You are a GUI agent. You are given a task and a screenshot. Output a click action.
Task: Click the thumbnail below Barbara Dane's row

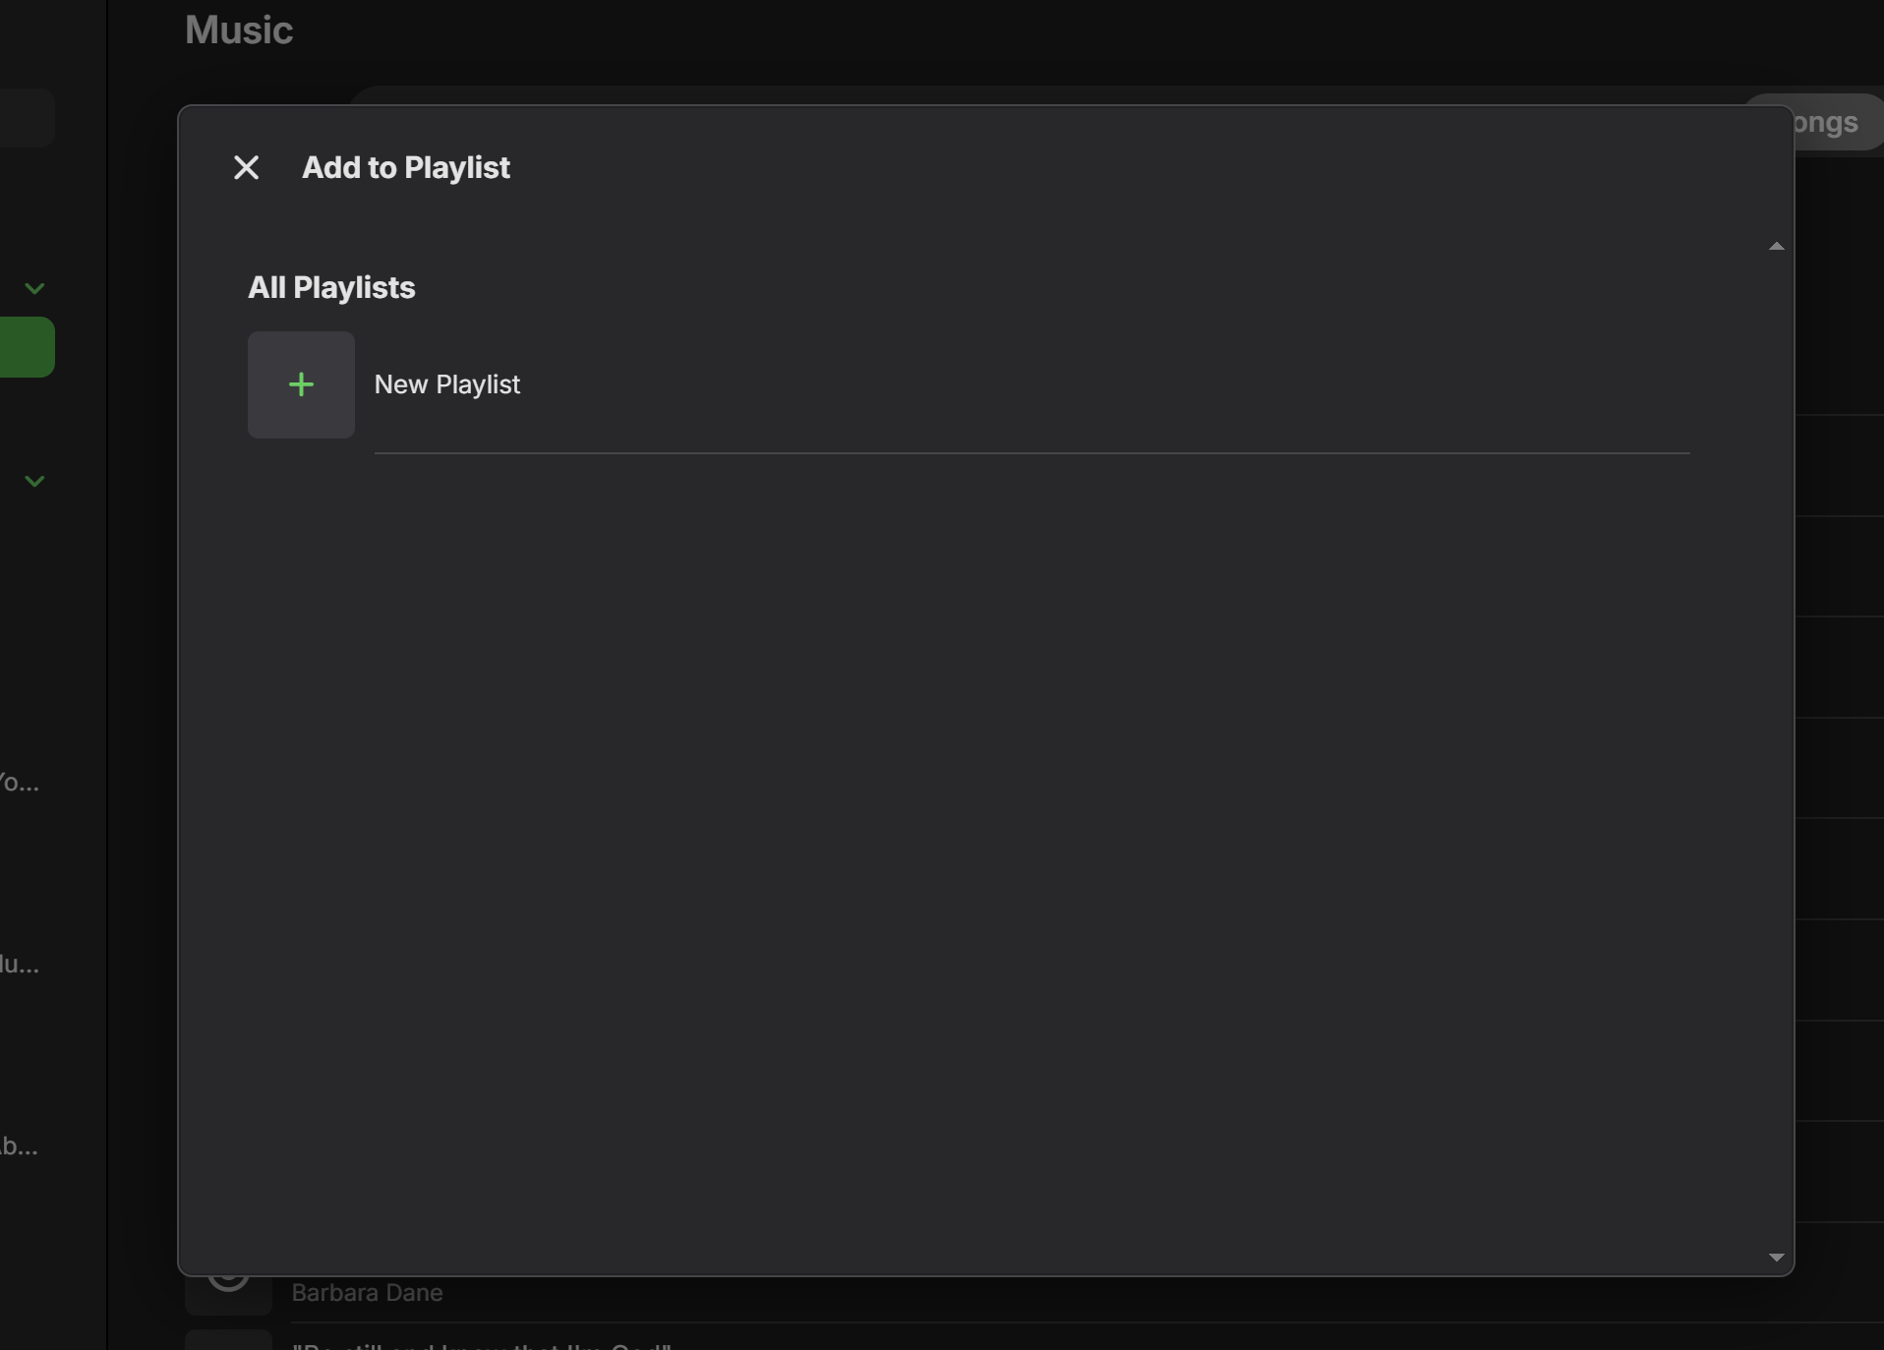tap(228, 1339)
